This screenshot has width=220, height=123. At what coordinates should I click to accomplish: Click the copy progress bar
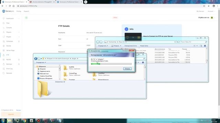point(111,64)
